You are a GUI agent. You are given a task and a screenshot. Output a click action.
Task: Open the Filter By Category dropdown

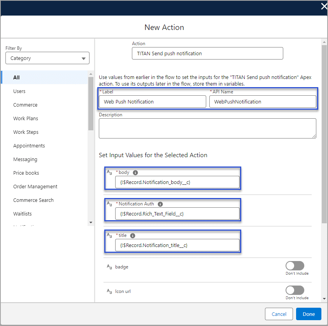pos(47,58)
